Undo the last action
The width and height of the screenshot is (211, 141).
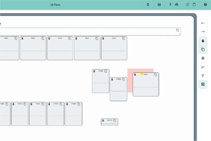coord(203,23)
